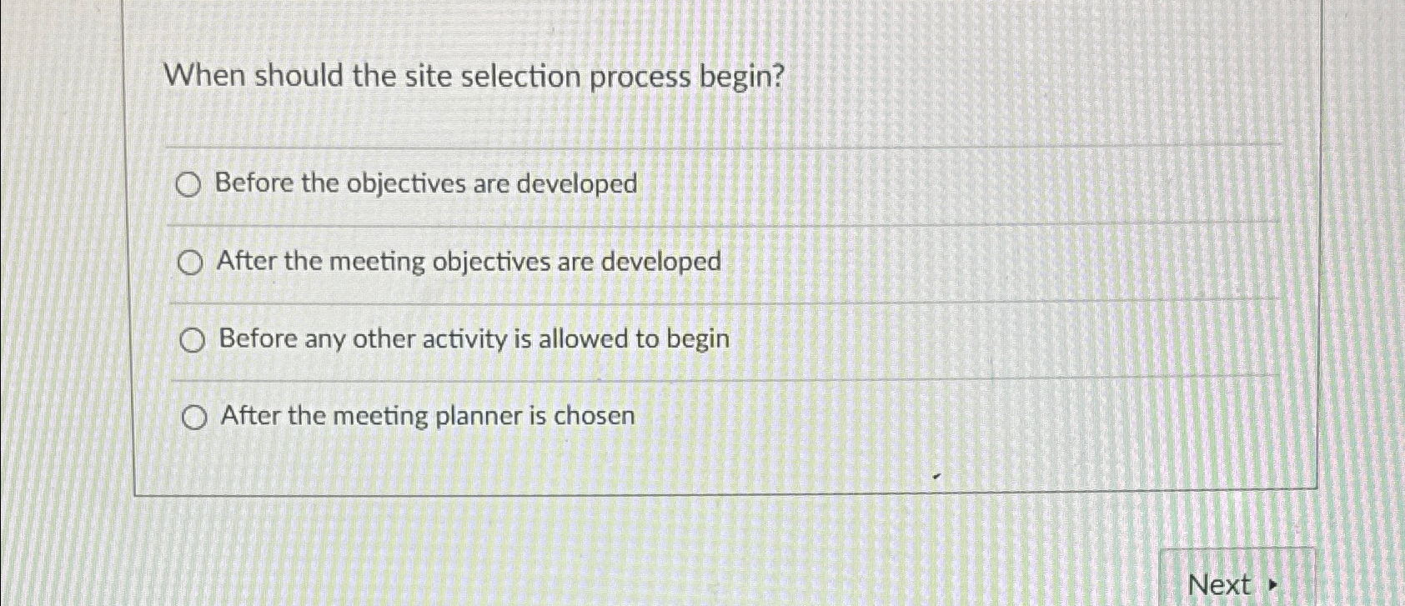Click the question text about site selection
Viewport: 1405px width, 606px height.
(x=473, y=78)
